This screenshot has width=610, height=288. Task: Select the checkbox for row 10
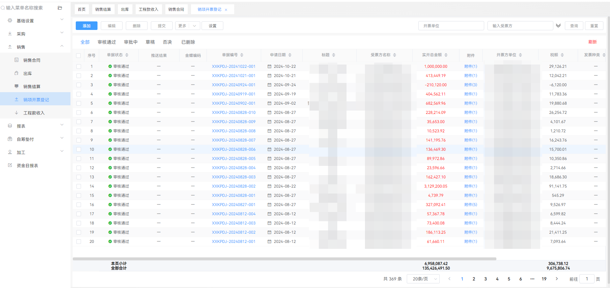pos(79,149)
